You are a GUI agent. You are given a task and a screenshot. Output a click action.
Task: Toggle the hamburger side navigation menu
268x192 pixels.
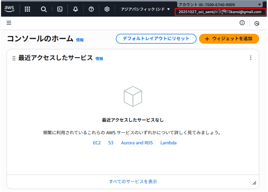9,23
